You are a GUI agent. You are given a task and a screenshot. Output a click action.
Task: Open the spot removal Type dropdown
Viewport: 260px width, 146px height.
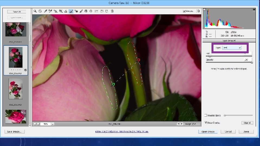(x=232, y=48)
